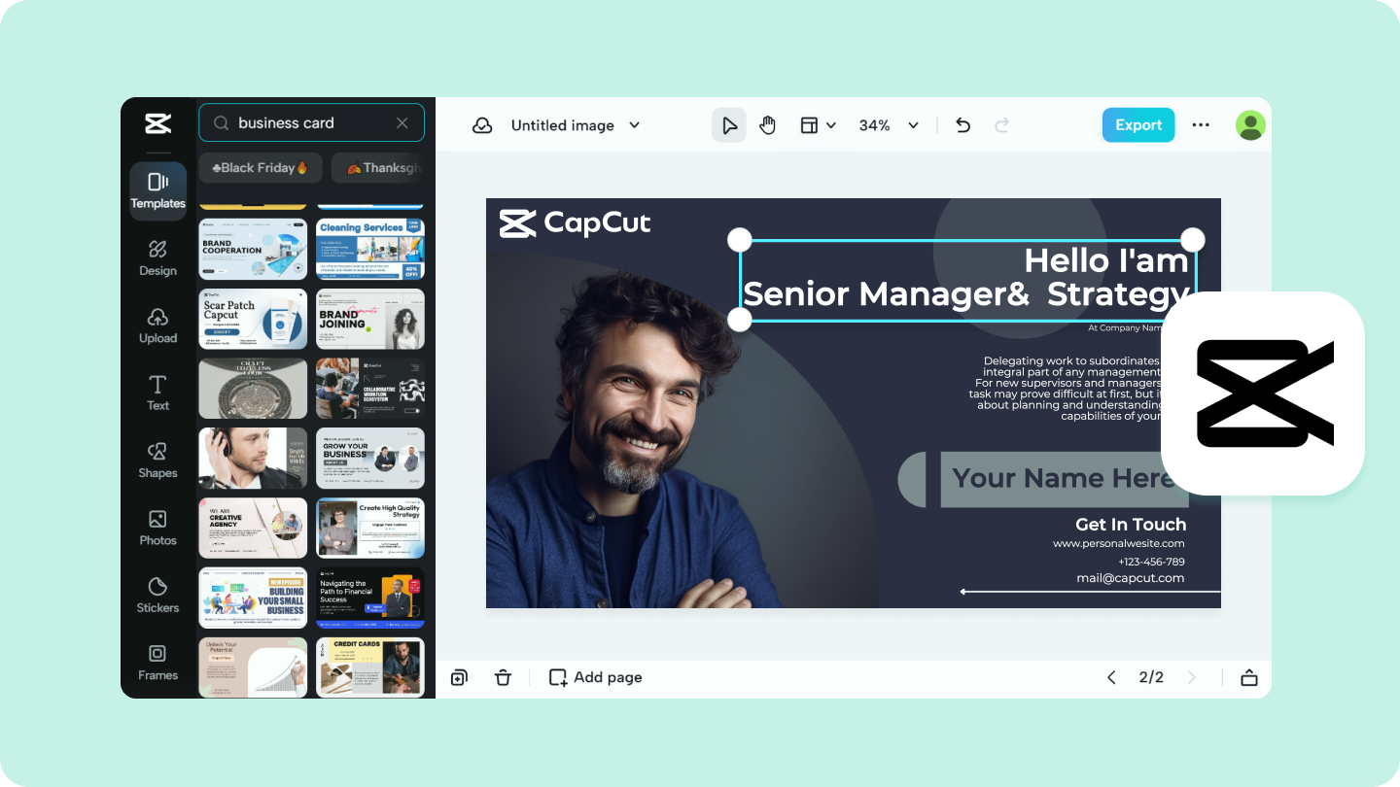Select the www.personalwesite.com text
Image resolution: width=1400 pixels, height=787 pixels.
coord(1119,544)
